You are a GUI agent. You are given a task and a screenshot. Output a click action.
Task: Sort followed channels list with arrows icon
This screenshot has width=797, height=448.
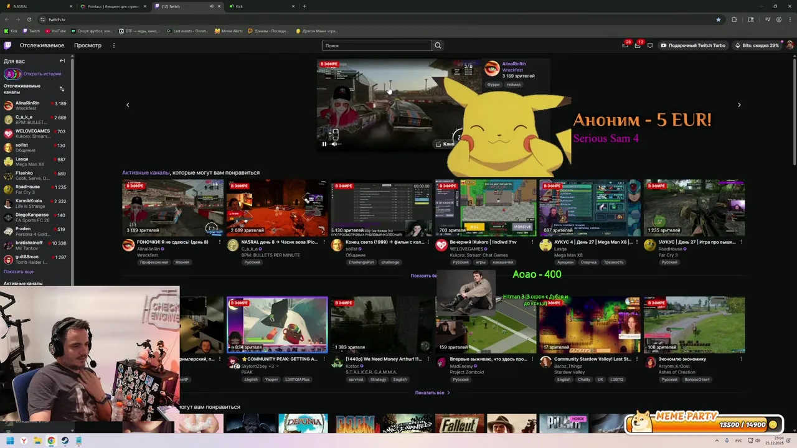click(x=62, y=89)
